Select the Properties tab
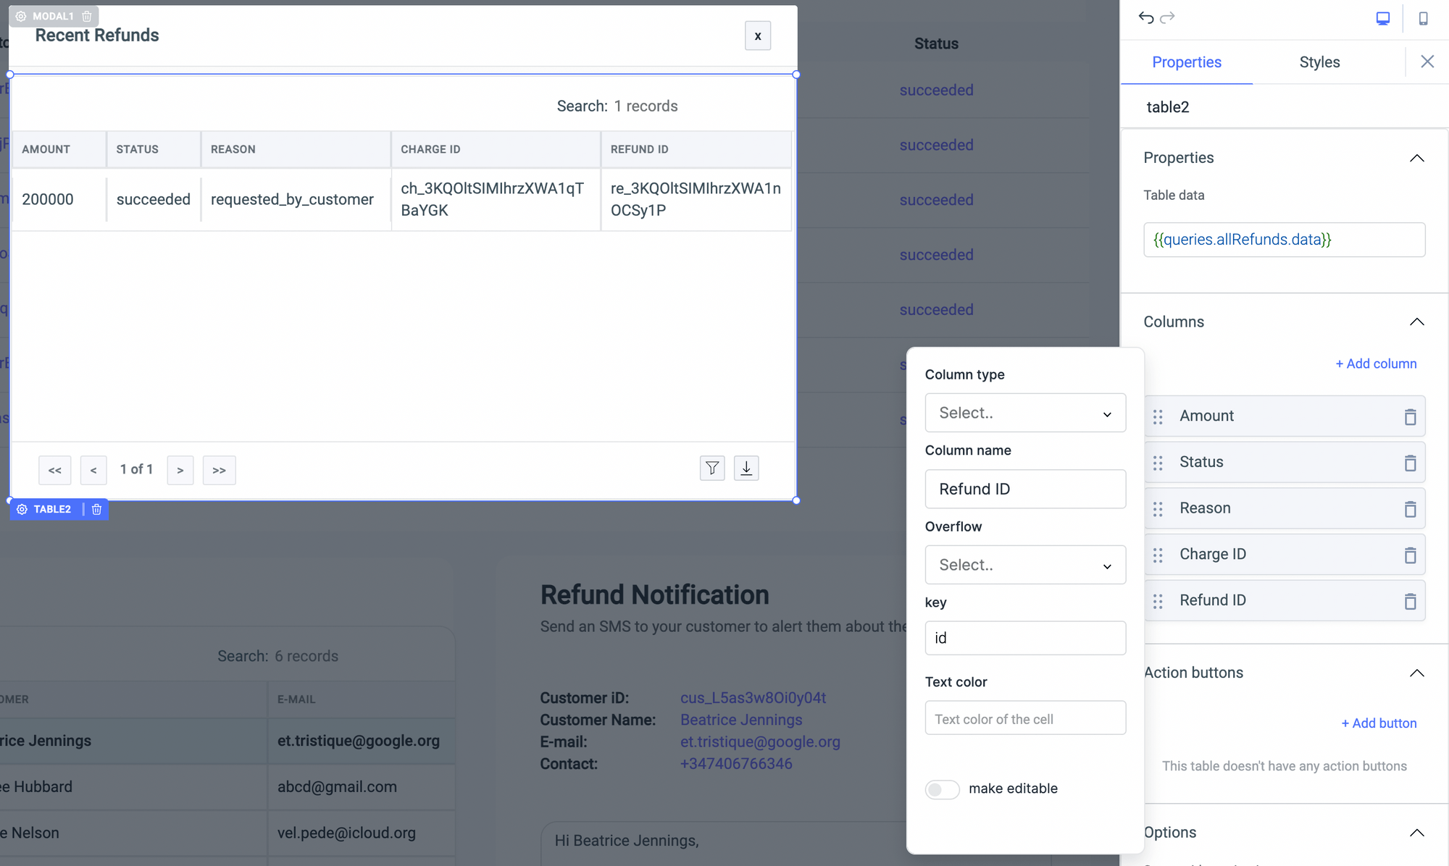 pyautogui.click(x=1186, y=62)
